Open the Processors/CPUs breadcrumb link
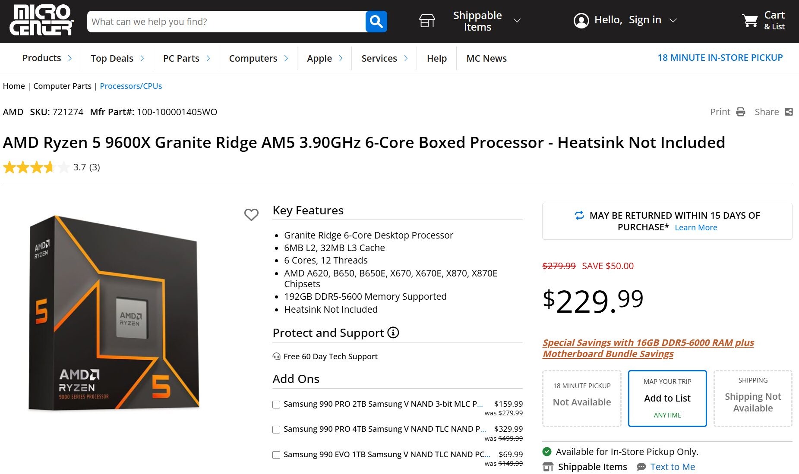The height and width of the screenshot is (474, 799). click(x=131, y=86)
